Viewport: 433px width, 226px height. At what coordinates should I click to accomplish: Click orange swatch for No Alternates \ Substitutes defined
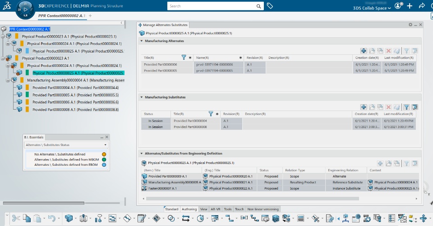(x=104, y=154)
